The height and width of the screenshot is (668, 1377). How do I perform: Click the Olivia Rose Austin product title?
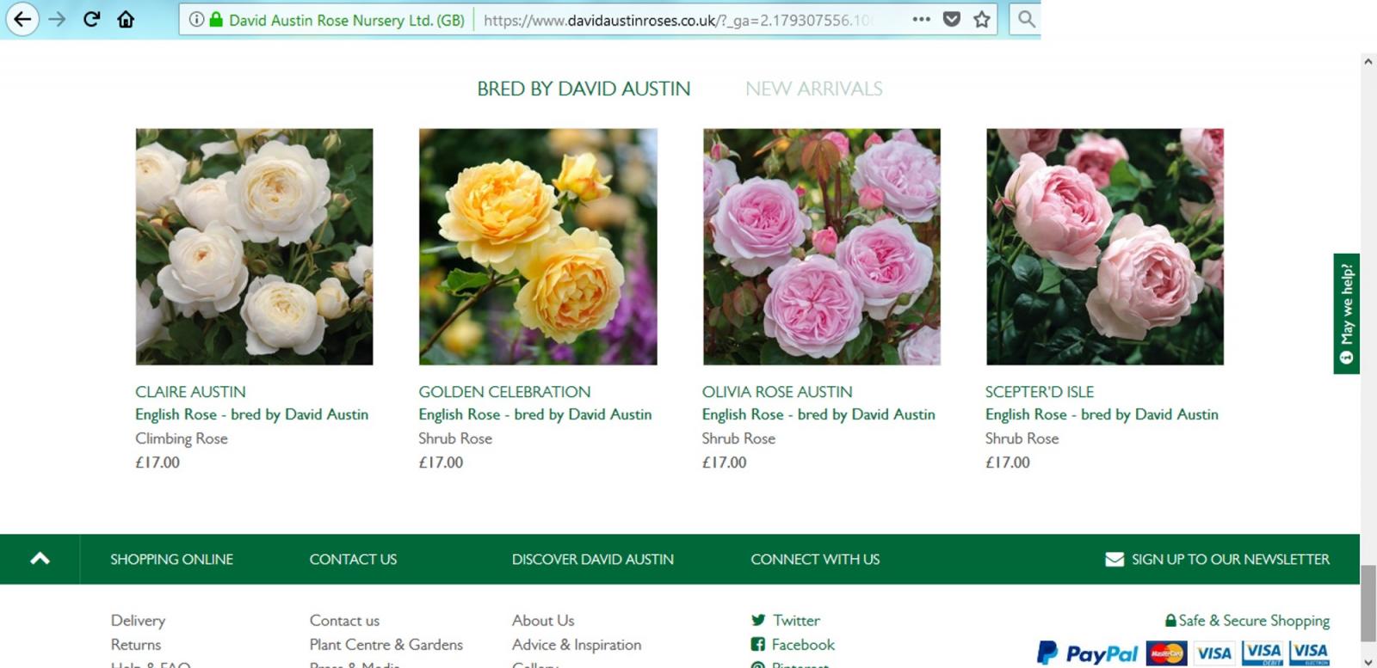(777, 392)
